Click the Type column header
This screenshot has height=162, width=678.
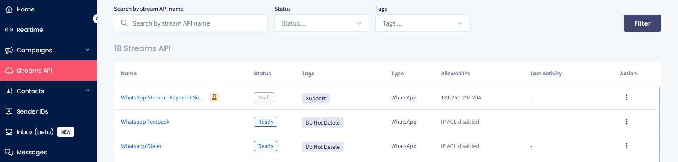(397, 74)
